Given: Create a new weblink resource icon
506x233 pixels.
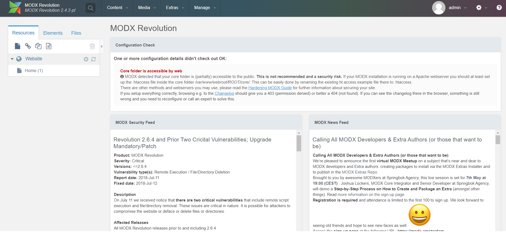Looking at the screenshot, I should click(28, 46).
